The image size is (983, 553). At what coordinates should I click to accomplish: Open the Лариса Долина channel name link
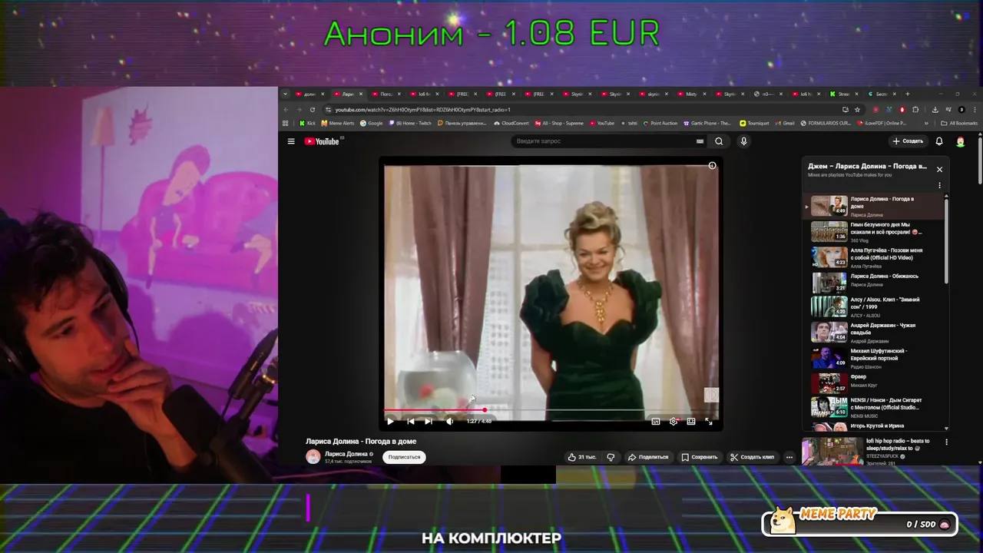coord(346,454)
